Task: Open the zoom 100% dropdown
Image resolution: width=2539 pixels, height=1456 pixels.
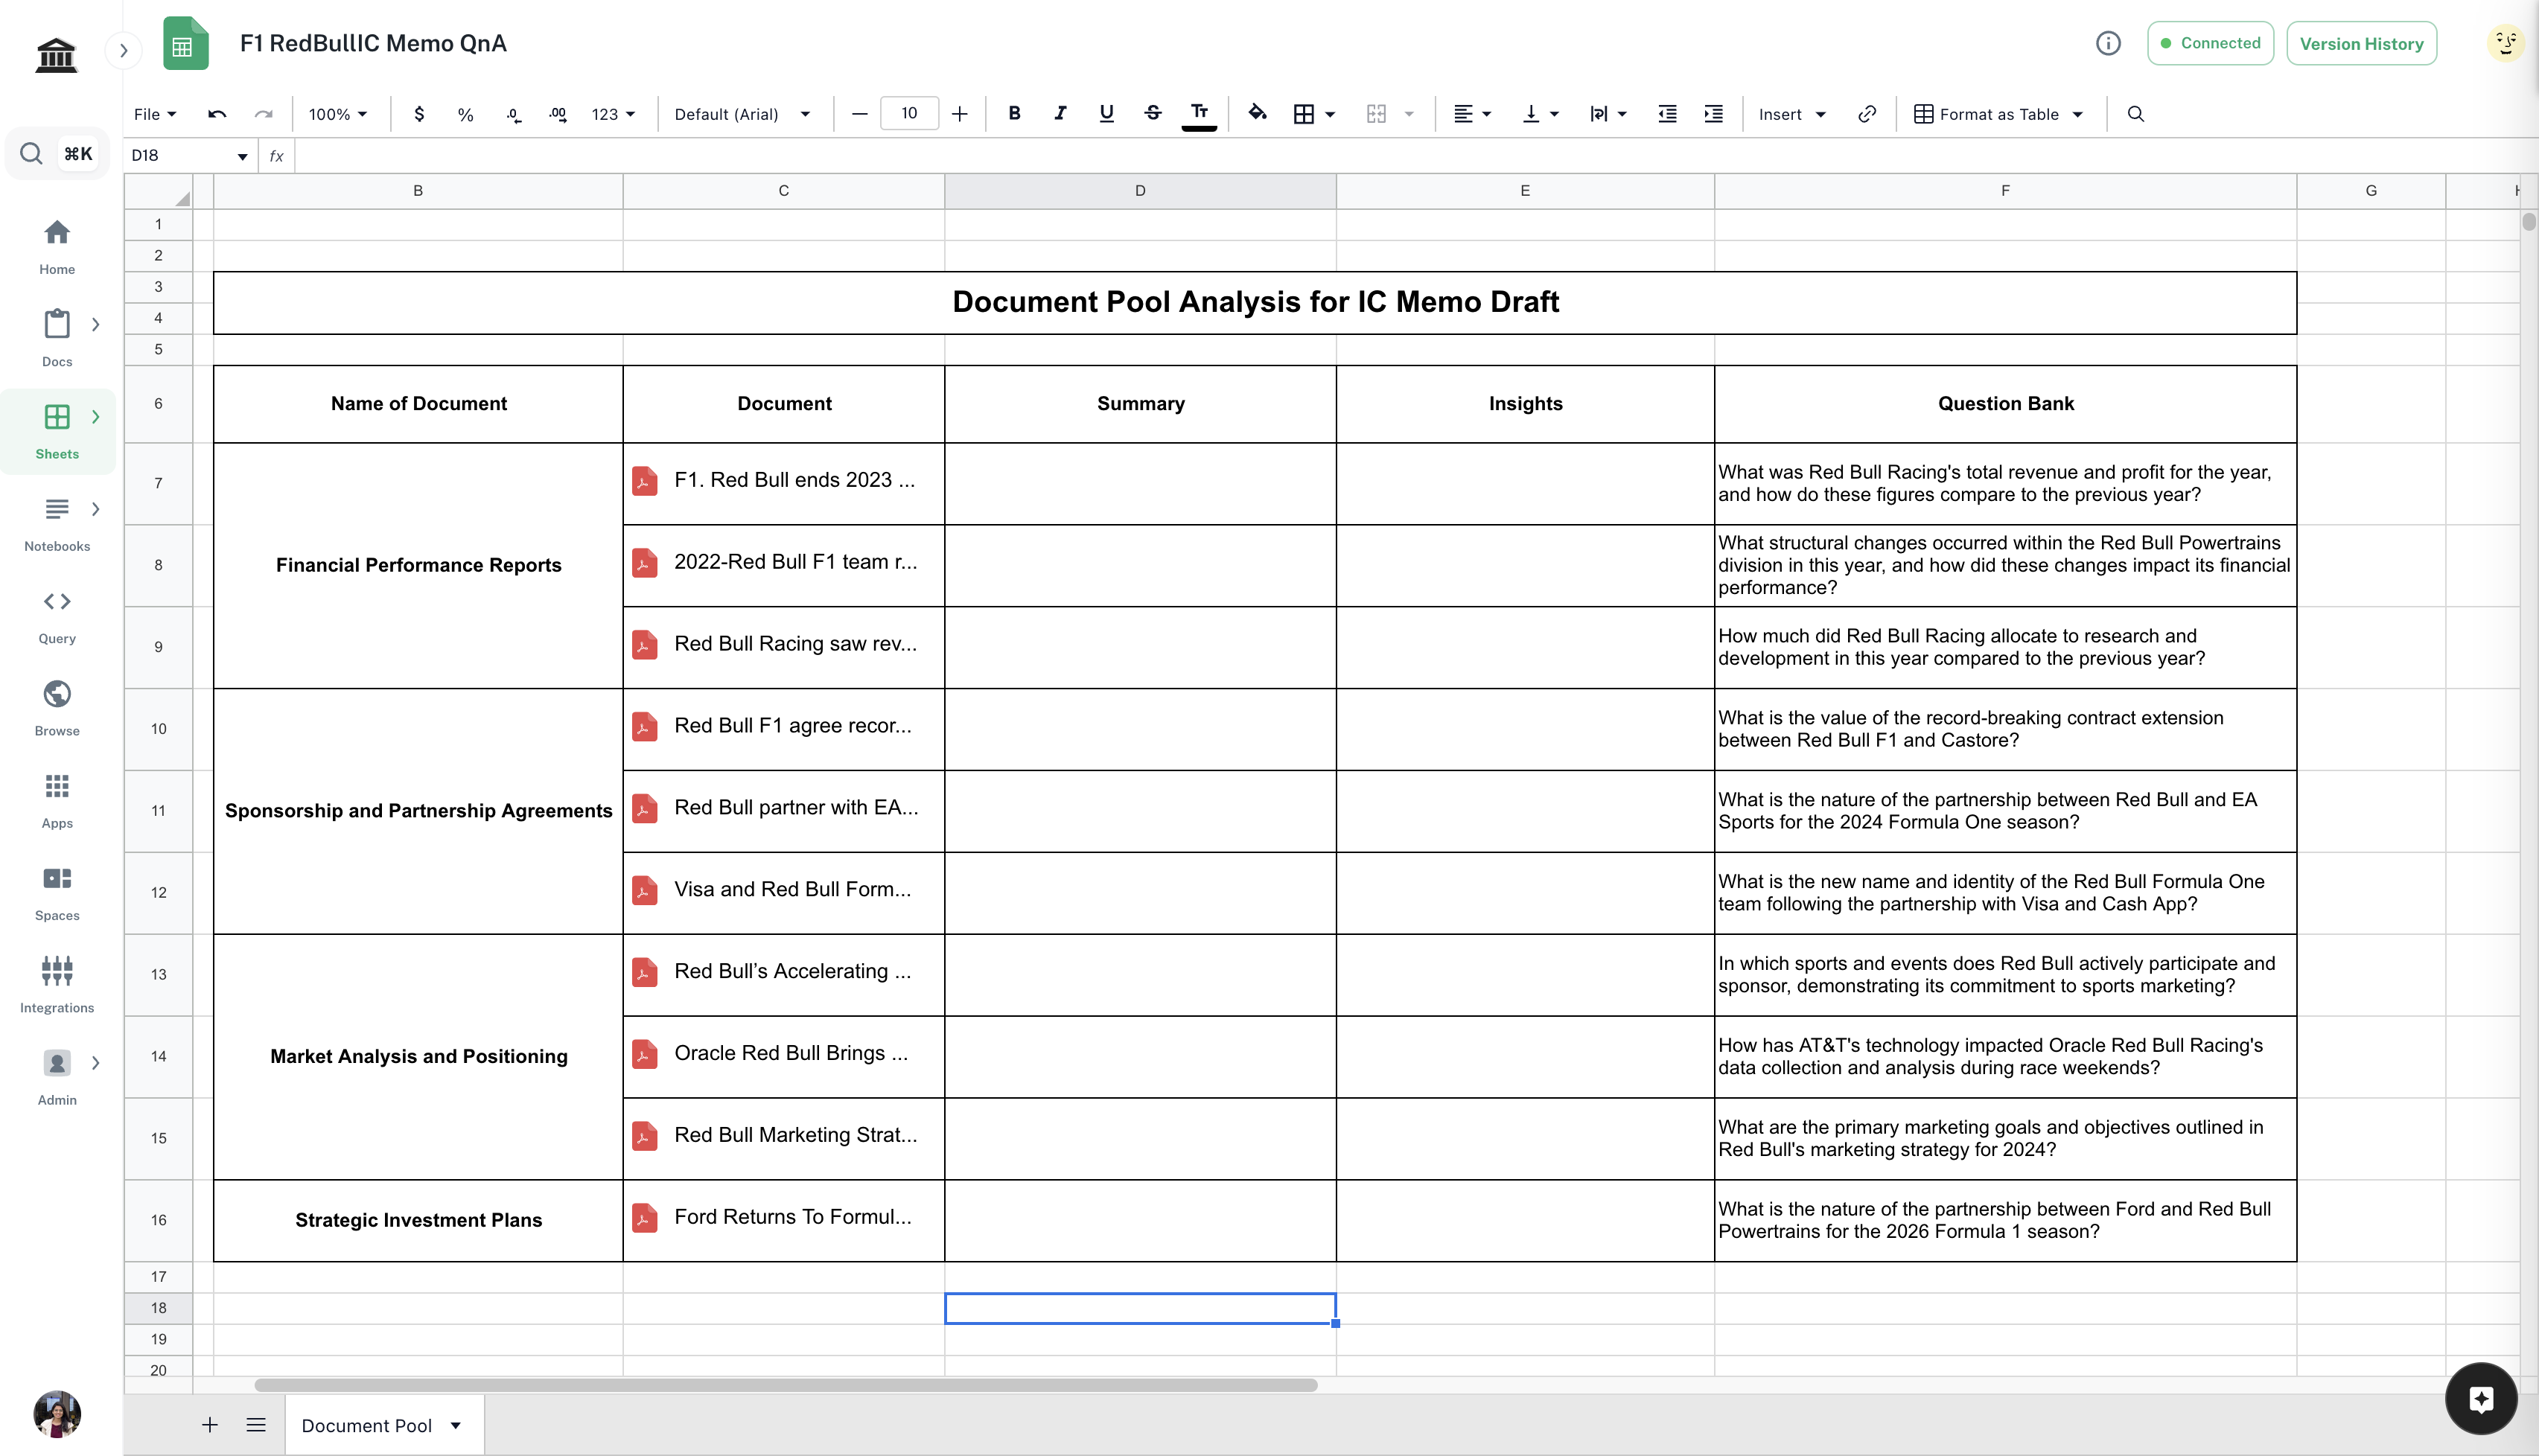Action: point(337,114)
